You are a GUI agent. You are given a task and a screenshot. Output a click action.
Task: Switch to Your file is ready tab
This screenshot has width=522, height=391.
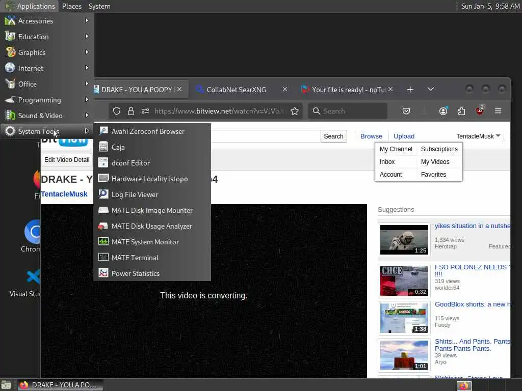(x=349, y=90)
